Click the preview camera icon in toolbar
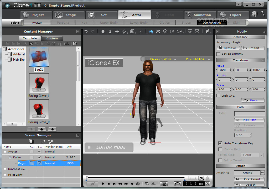Viewport: 269px width, 189px height. click(x=190, y=31)
